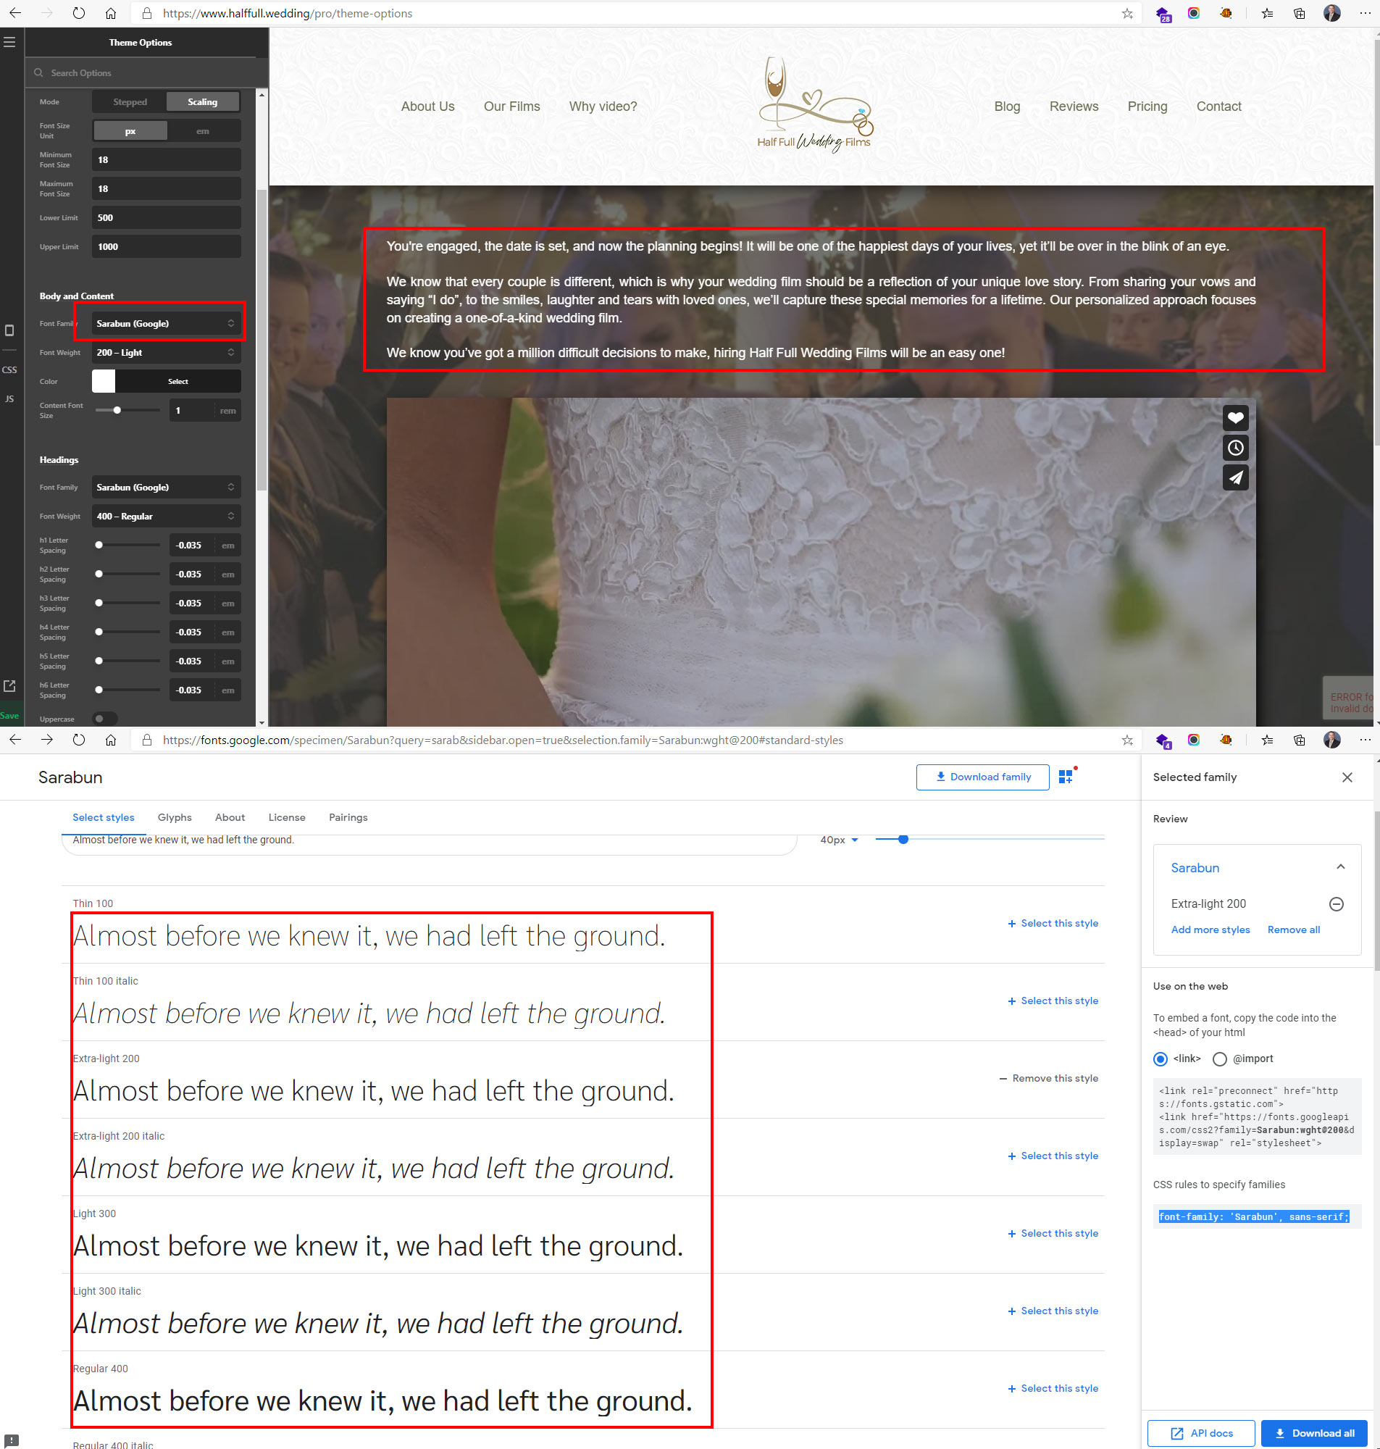The width and height of the screenshot is (1380, 1449).
Task: Click the clock watch-later icon on the video
Action: point(1235,447)
